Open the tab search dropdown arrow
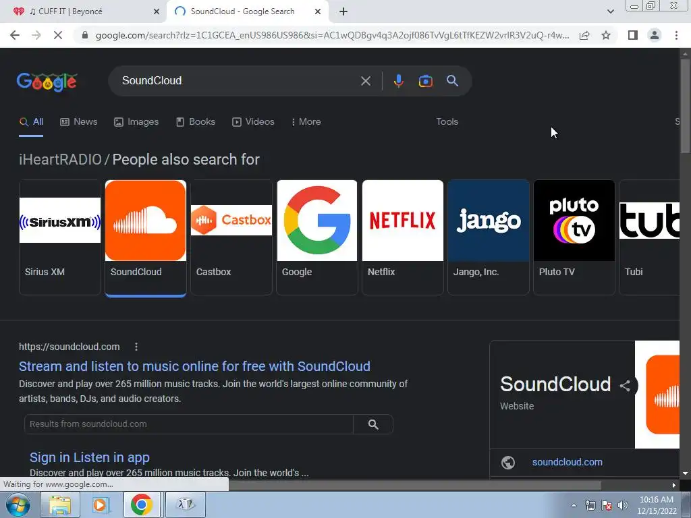This screenshot has width=691, height=518. [610, 11]
